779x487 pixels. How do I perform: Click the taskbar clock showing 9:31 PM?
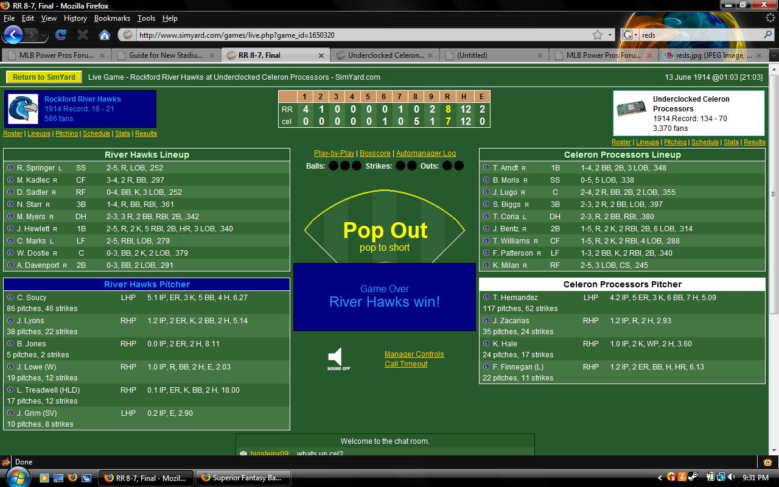tap(756, 478)
